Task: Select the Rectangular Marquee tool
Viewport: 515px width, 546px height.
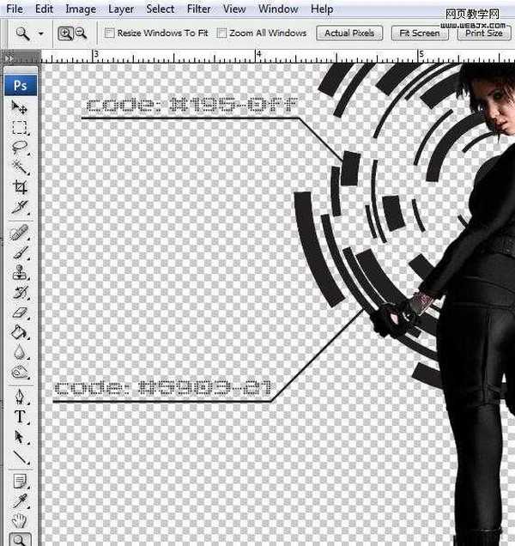Action: (20, 129)
